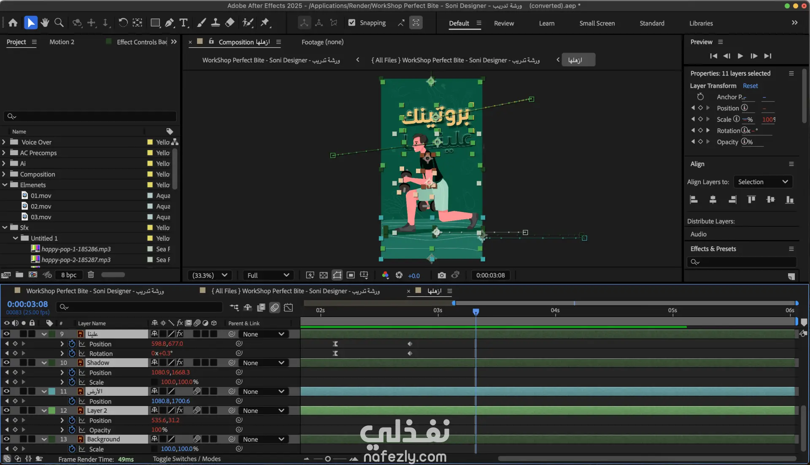
Task: Select the Pen tool
Action: point(170,23)
